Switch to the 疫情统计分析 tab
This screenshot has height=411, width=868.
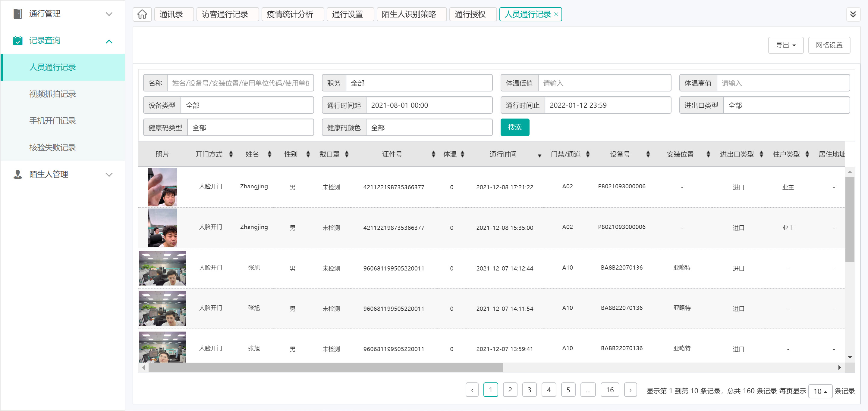290,14
